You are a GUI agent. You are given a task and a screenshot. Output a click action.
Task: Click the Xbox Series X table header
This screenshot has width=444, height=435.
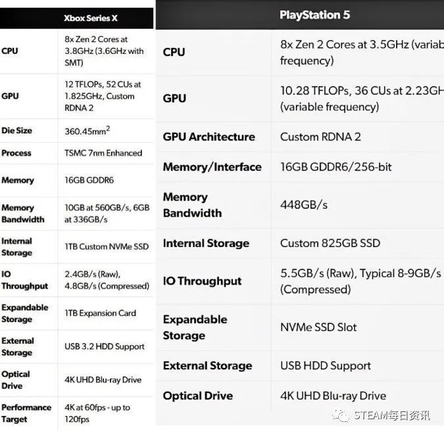(x=91, y=18)
